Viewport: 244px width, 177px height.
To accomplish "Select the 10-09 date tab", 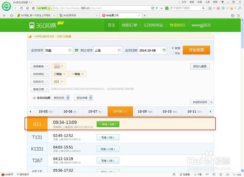I will [x=145, y=112].
